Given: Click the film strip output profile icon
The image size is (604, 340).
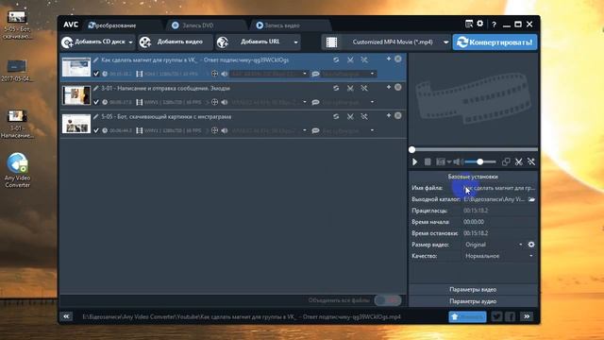Looking at the screenshot, I should pos(331,42).
